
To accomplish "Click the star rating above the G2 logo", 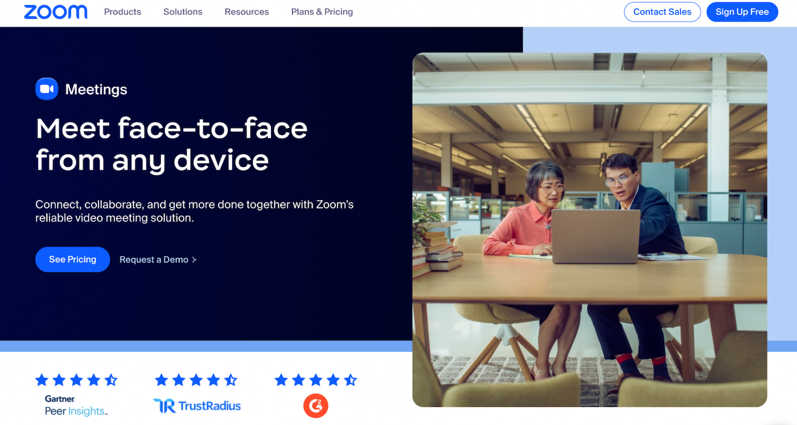I will tap(315, 380).
